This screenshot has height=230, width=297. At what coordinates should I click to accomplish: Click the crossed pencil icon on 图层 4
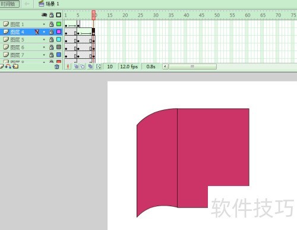click(x=37, y=32)
